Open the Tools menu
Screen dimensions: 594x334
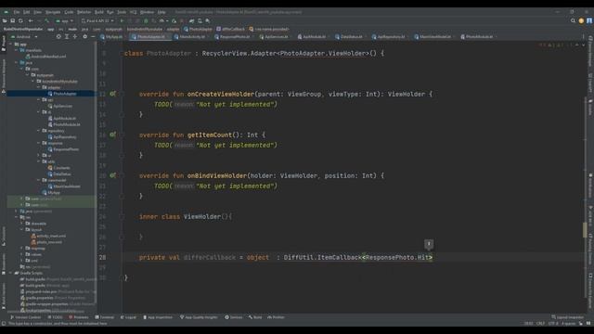[122, 12]
